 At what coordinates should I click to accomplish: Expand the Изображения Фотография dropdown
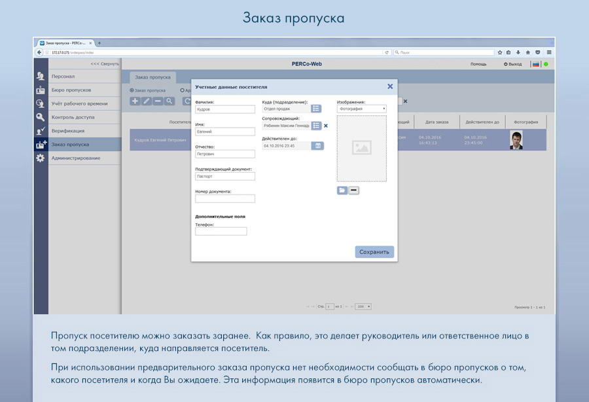tap(361, 109)
